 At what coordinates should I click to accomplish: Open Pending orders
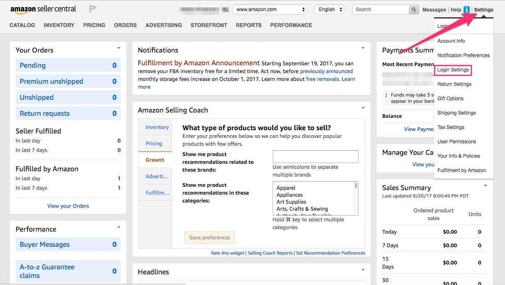(68, 65)
